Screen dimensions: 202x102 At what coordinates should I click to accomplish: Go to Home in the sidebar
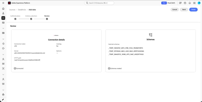coord(3,9)
